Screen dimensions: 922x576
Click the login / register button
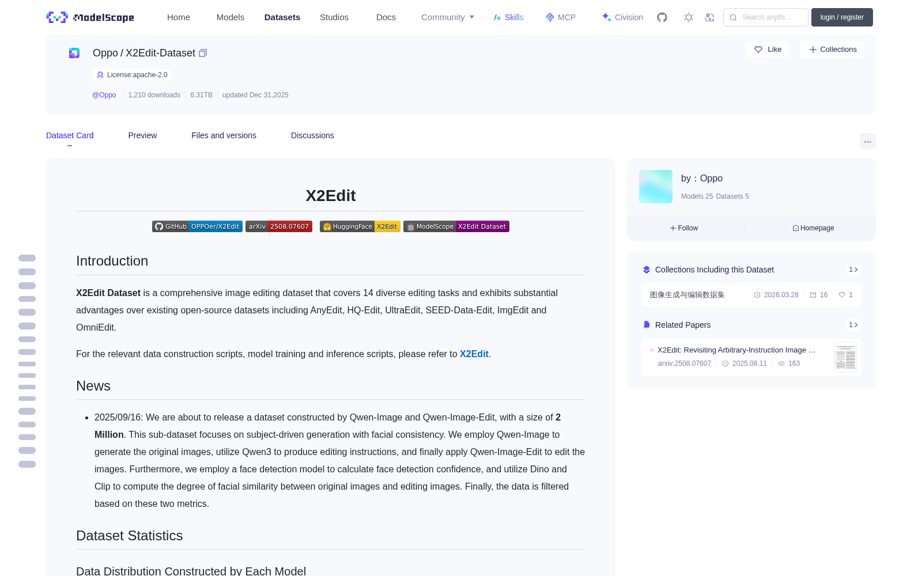click(x=842, y=17)
